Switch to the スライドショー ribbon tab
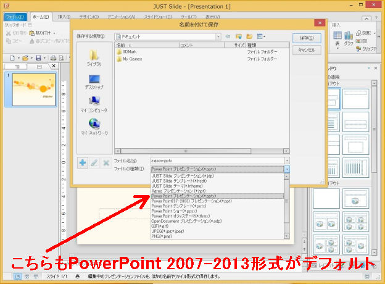Screen dimensions: 385x284 coord(157,17)
